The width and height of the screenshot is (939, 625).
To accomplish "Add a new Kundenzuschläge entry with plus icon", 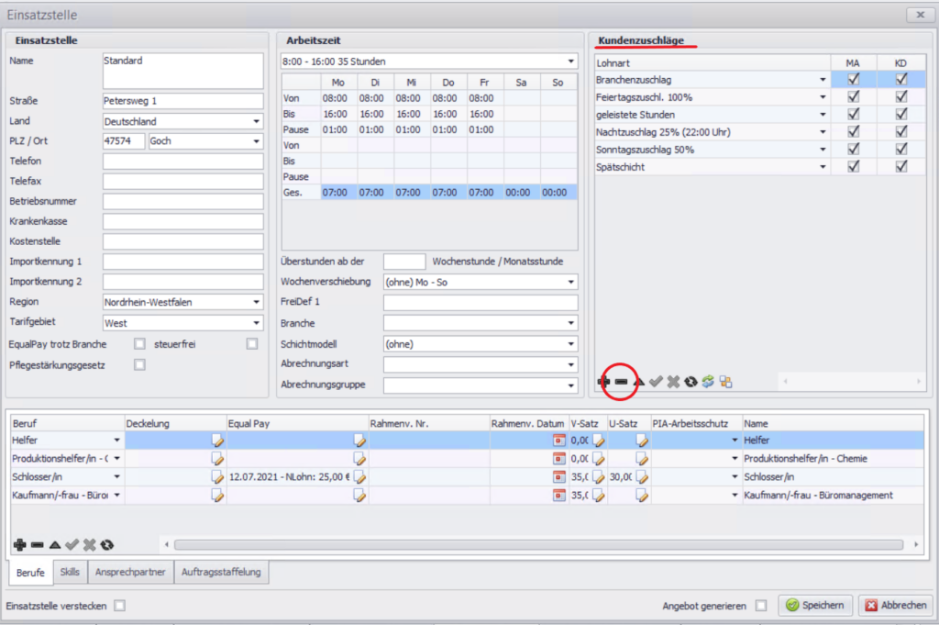I will pyautogui.click(x=603, y=382).
